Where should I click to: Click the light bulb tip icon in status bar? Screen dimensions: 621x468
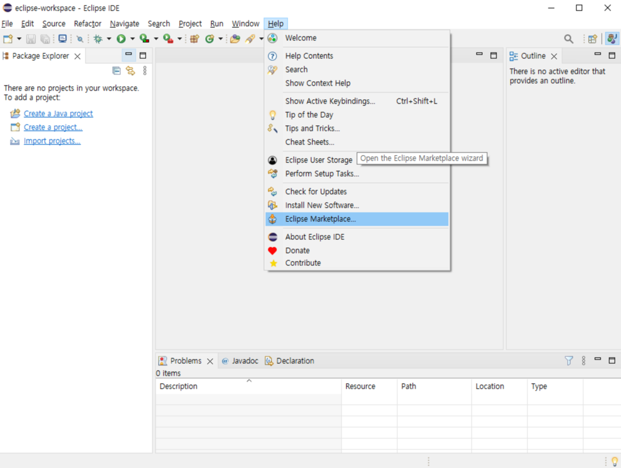click(615, 461)
